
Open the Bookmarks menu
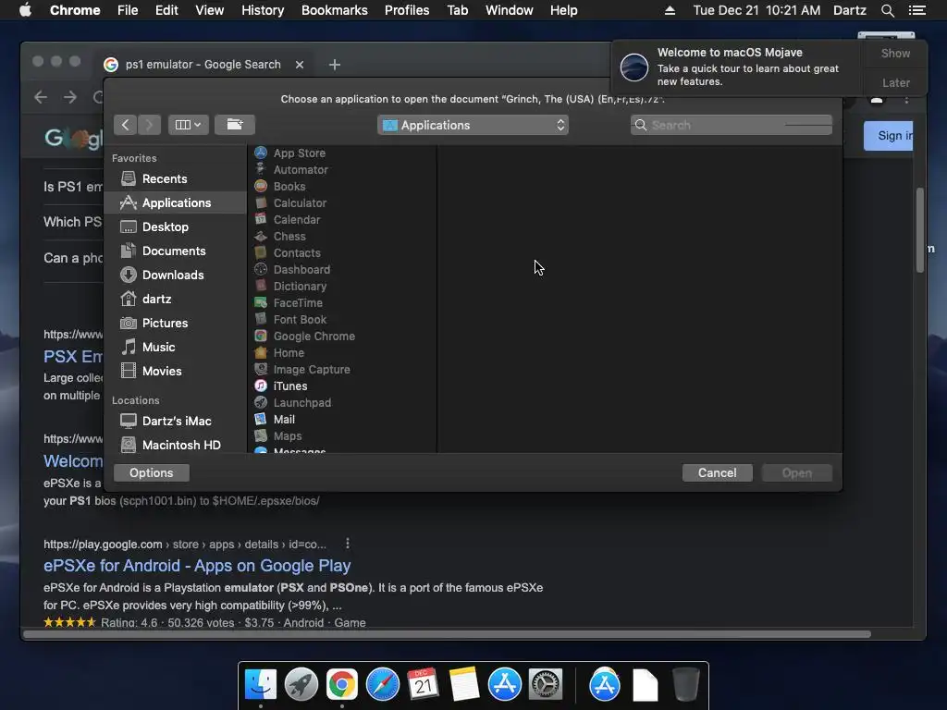pos(334,10)
